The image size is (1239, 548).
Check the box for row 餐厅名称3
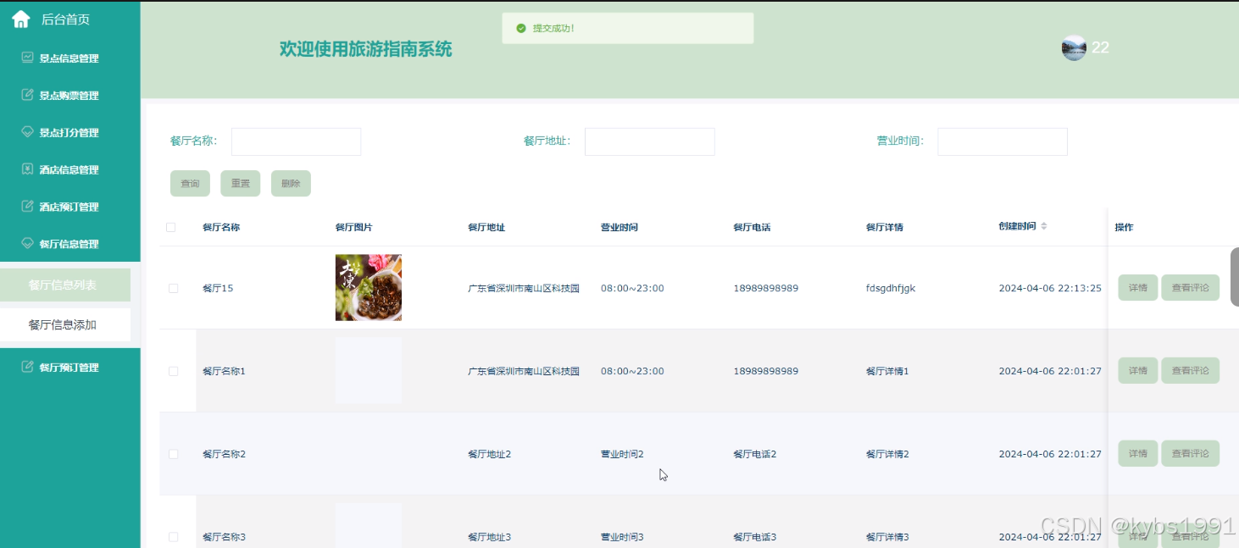(x=173, y=537)
